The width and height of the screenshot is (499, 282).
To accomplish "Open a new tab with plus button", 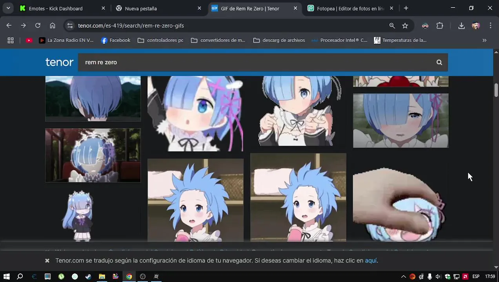I will [406, 8].
